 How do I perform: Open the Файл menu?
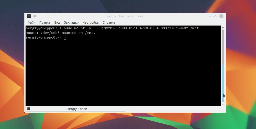pyautogui.click(x=31, y=23)
